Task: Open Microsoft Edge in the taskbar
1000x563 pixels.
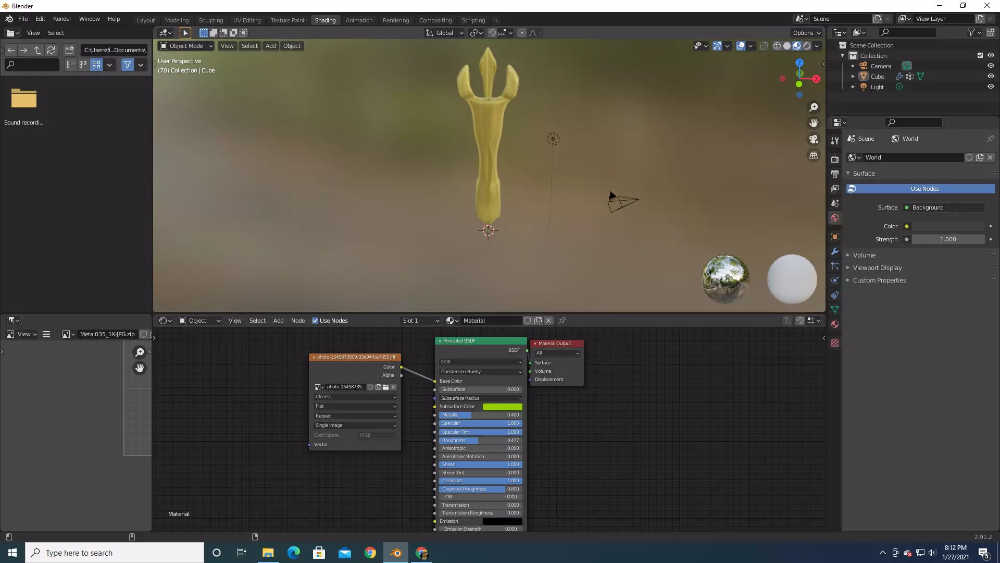Action: click(294, 553)
